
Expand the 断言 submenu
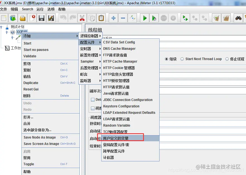(90, 74)
